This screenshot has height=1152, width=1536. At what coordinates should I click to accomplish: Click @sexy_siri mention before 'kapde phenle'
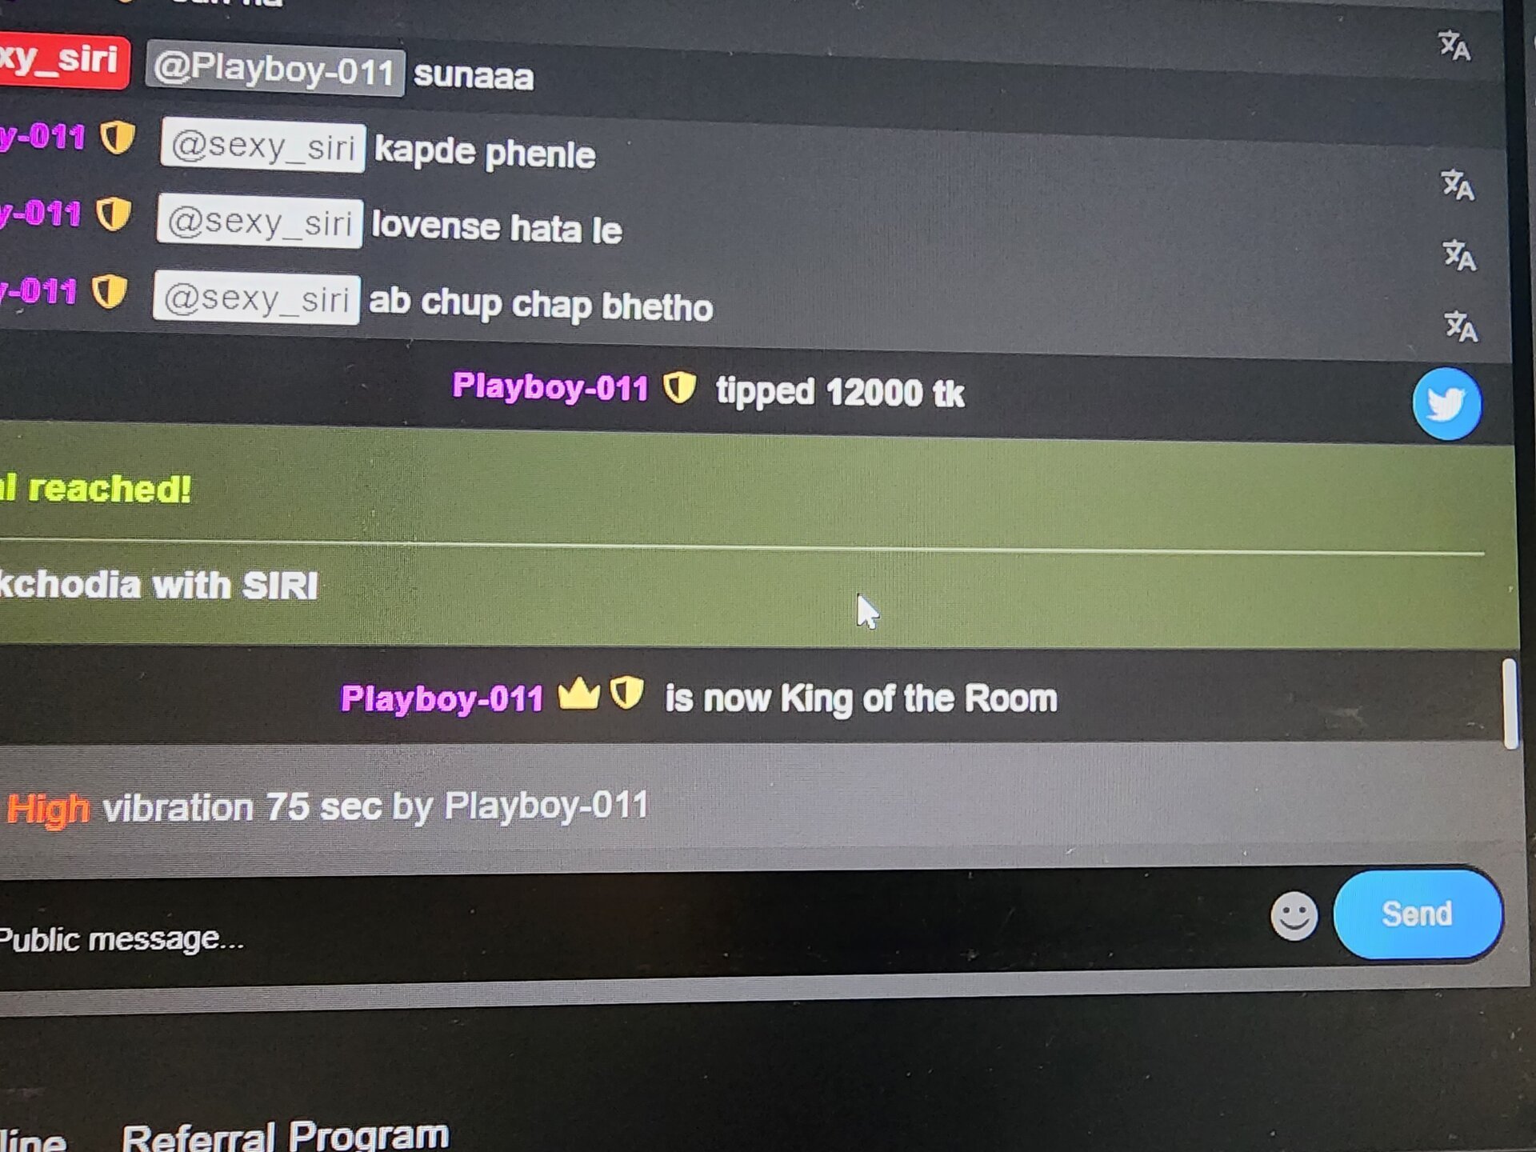tap(262, 146)
